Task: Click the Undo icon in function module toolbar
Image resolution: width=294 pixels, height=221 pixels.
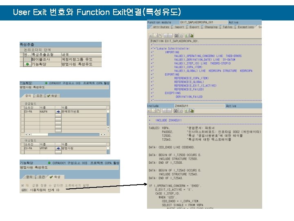Action: pyautogui.click(x=166, y=35)
